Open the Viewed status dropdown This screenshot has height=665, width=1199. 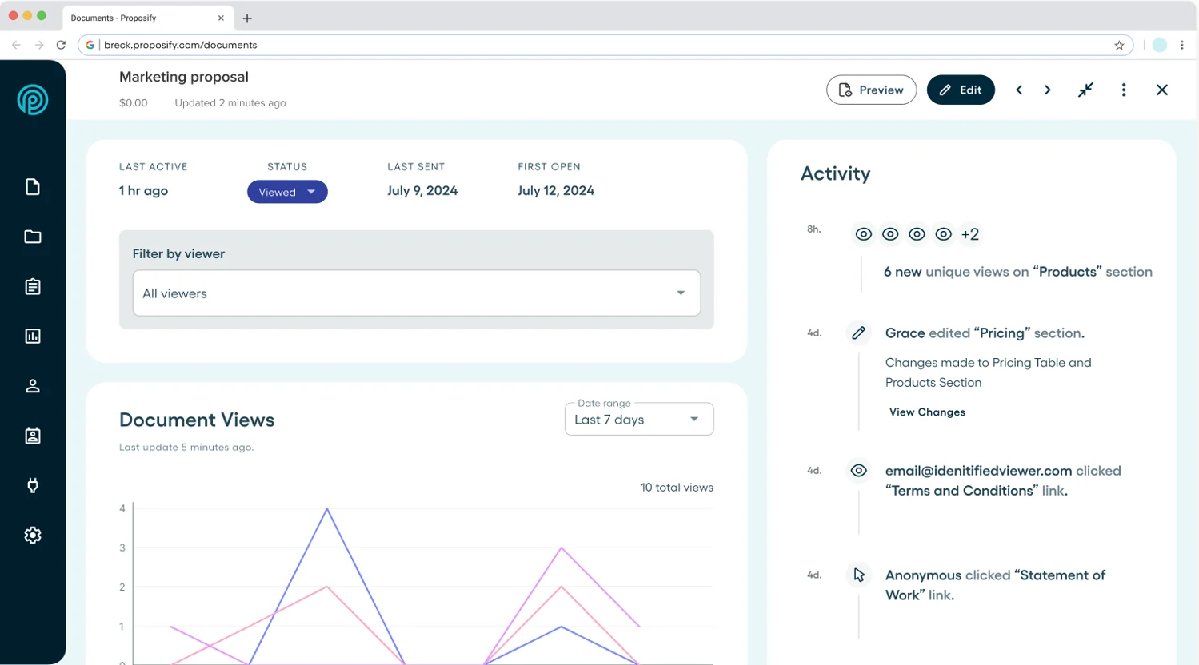point(287,192)
